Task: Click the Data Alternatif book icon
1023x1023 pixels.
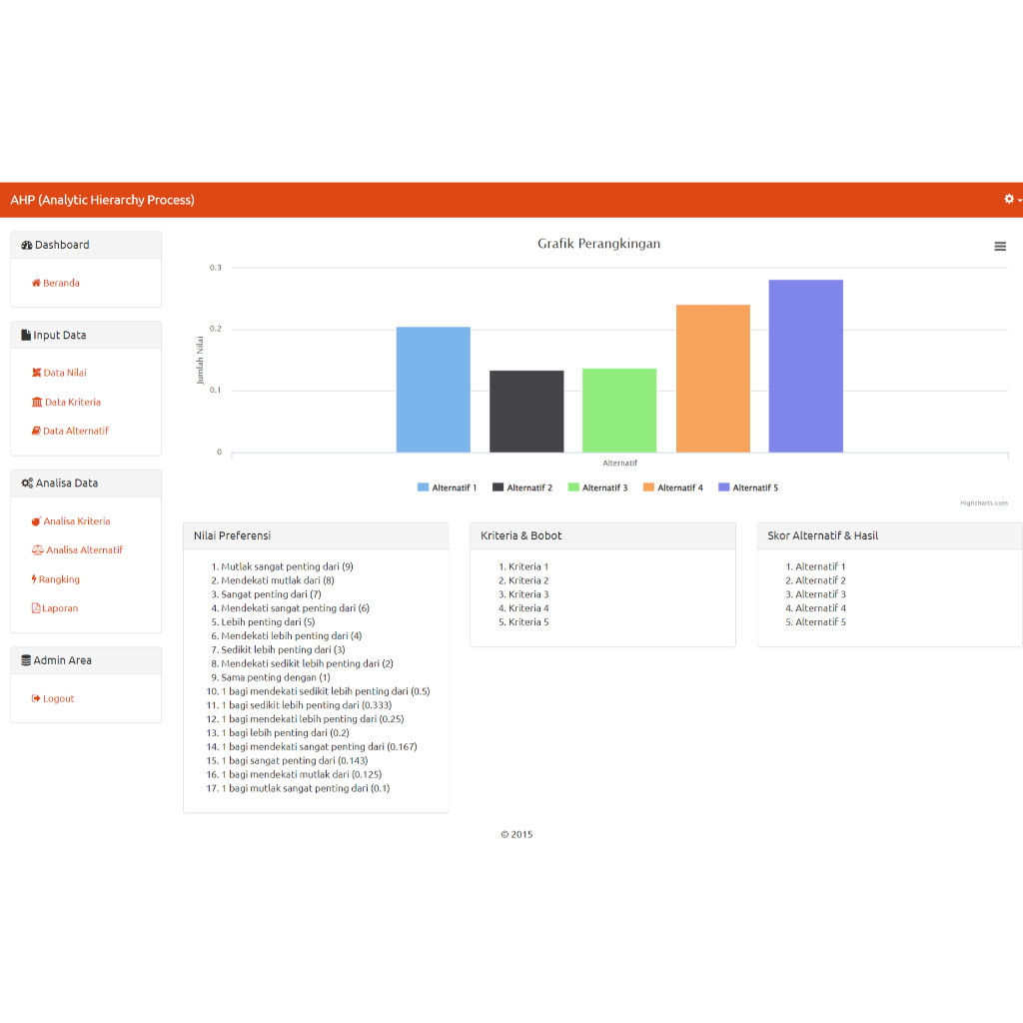Action: [35, 431]
